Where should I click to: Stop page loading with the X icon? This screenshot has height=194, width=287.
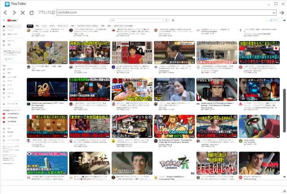pos(23,13)
